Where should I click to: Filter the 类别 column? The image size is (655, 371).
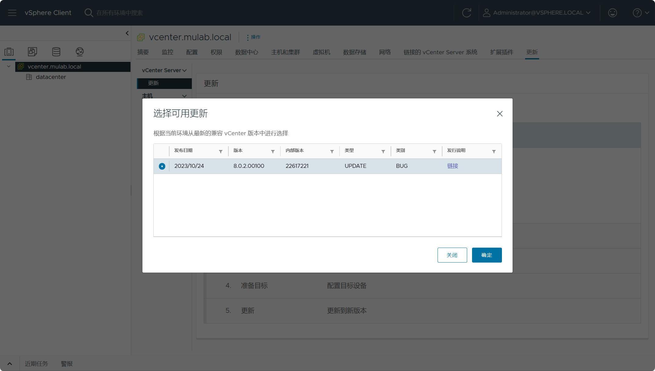pos(435,151)
